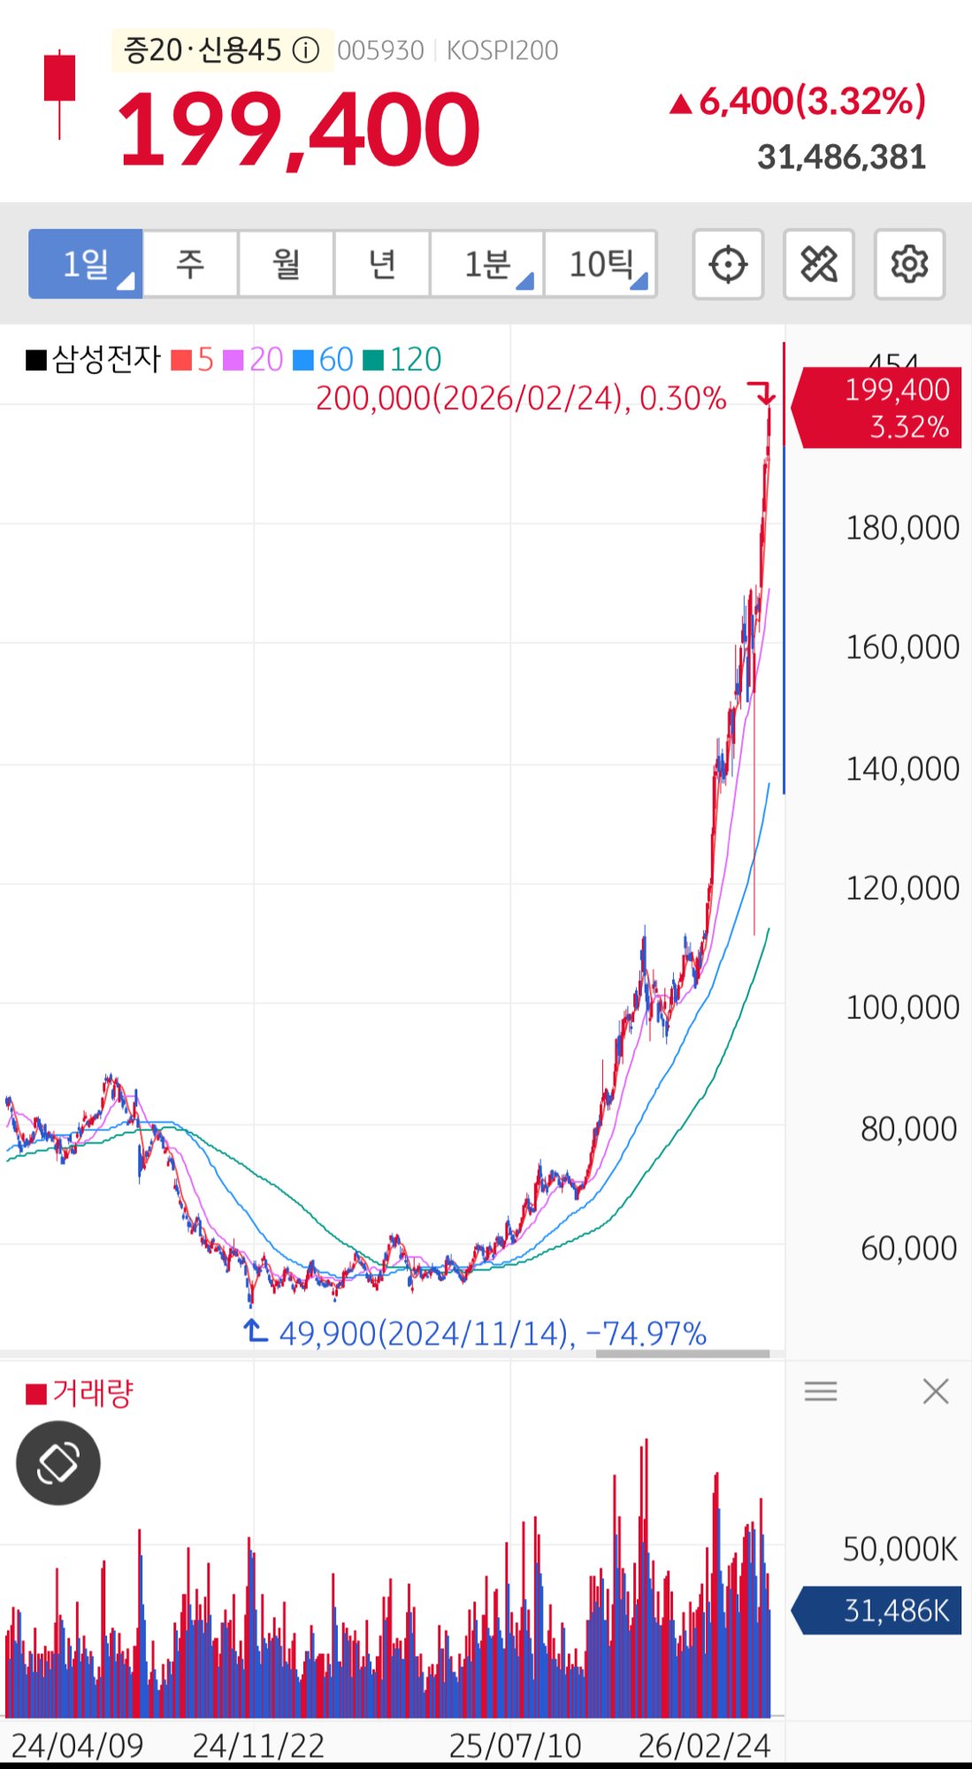
Task: Toggle the 5-day moving average legend
Action: point(195,360)
